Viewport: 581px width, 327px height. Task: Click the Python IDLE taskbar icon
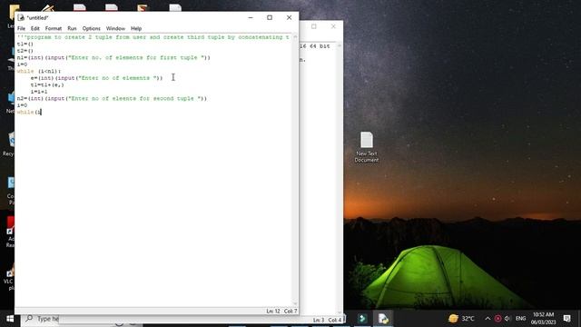[383, 319]
